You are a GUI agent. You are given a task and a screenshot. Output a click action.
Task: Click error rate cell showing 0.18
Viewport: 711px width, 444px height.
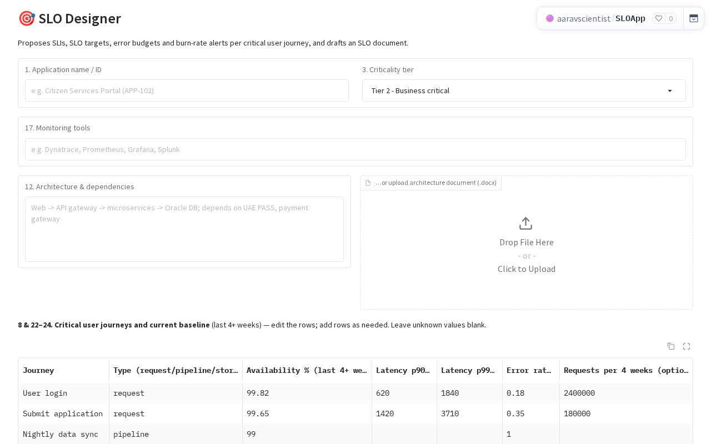(531, 393)
